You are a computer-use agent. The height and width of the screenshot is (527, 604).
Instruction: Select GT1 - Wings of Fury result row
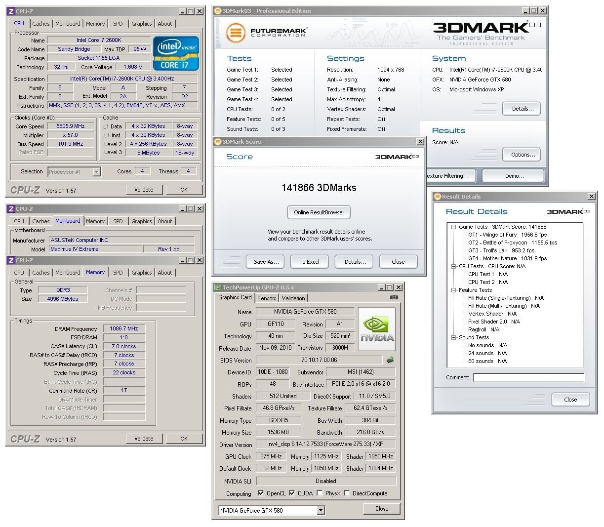(507, 235)
